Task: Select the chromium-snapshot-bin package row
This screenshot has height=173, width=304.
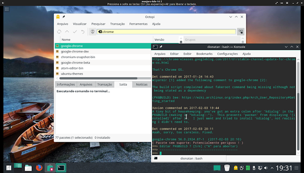Action: 103,57
